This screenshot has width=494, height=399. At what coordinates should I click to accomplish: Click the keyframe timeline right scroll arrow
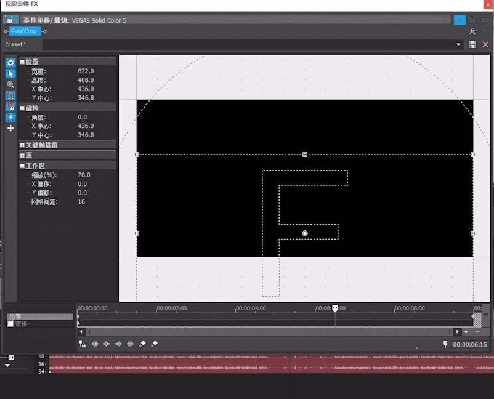coord(458,332)
